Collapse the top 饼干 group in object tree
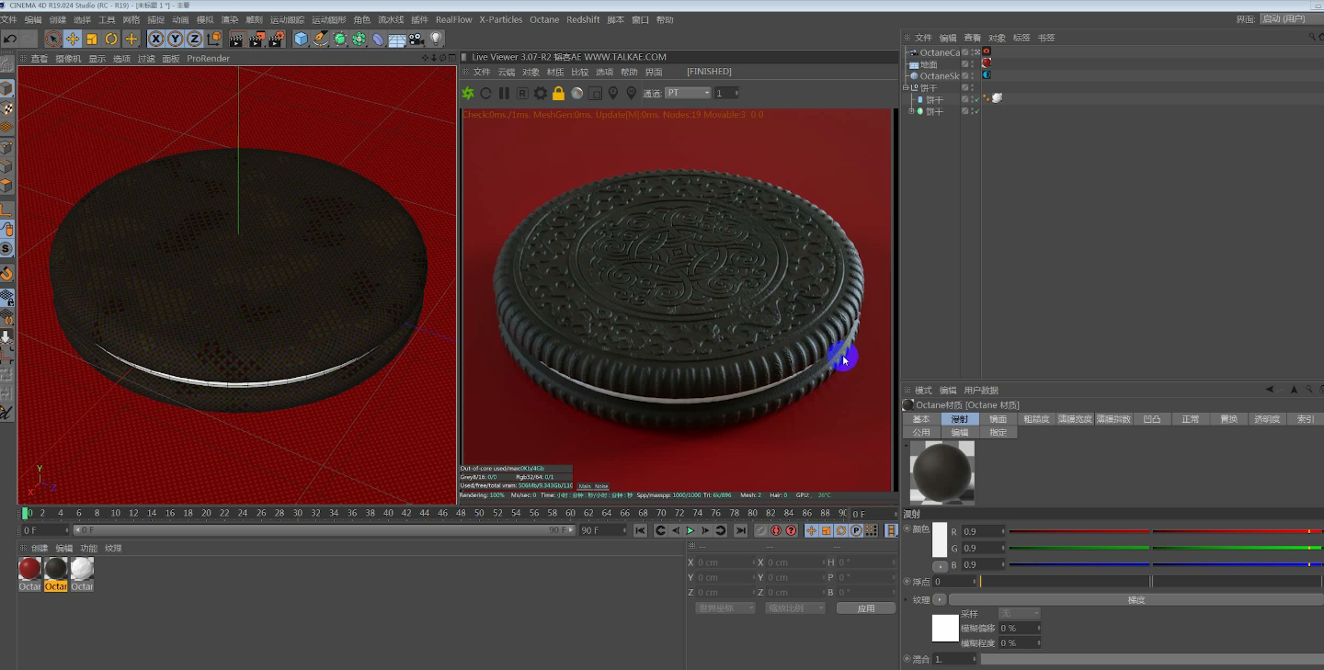This screenshot has height=670, width=1324. coord(907,87)
